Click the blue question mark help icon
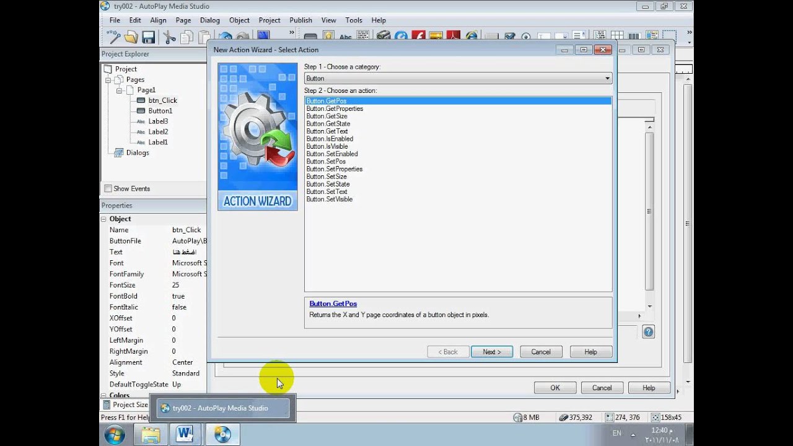The width and height of the screenshot is (793, 446). click(x=648, y=332)
